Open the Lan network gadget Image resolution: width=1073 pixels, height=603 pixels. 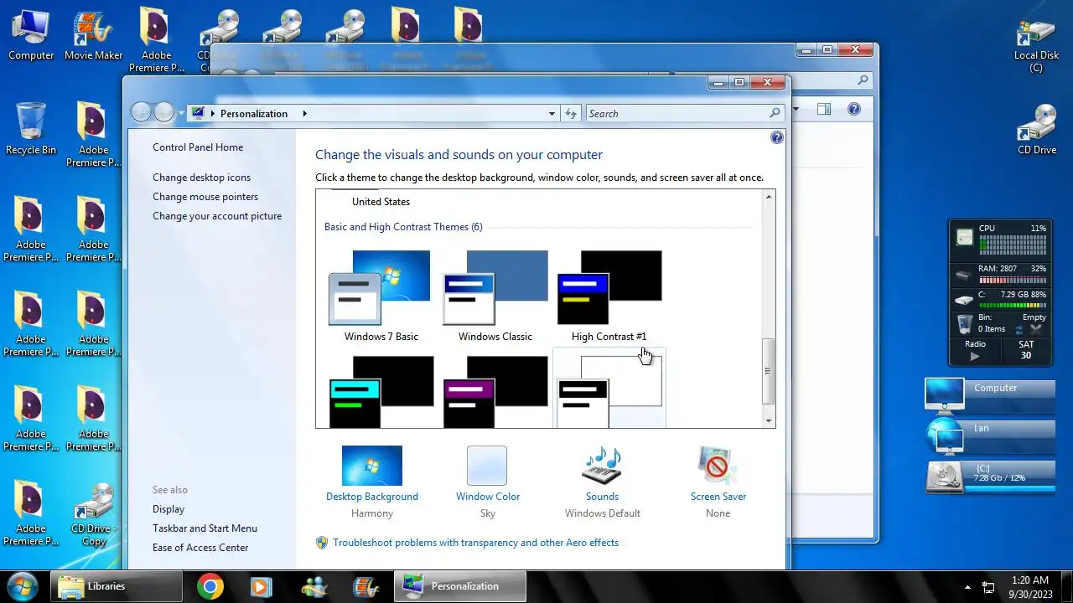coord(989,435)
